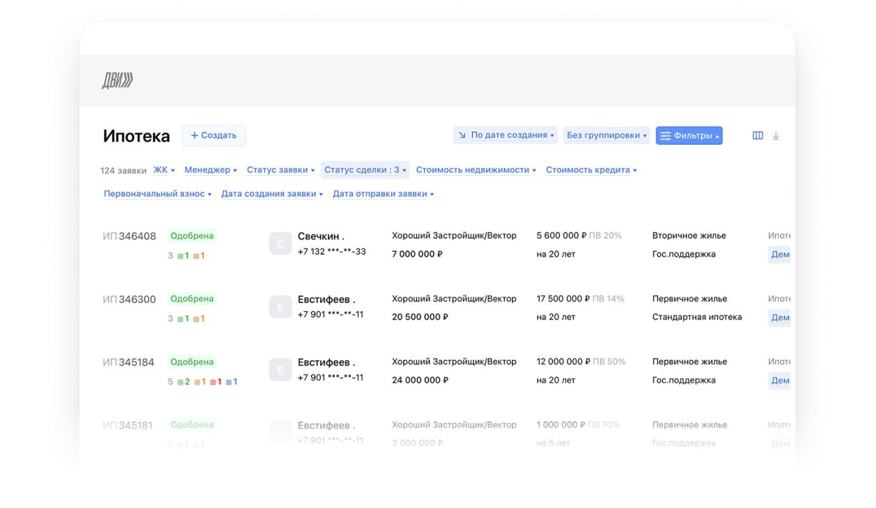Click orange status marker in ИП346408 row
This screenshot has height=508, width=876.
[196, 256]
